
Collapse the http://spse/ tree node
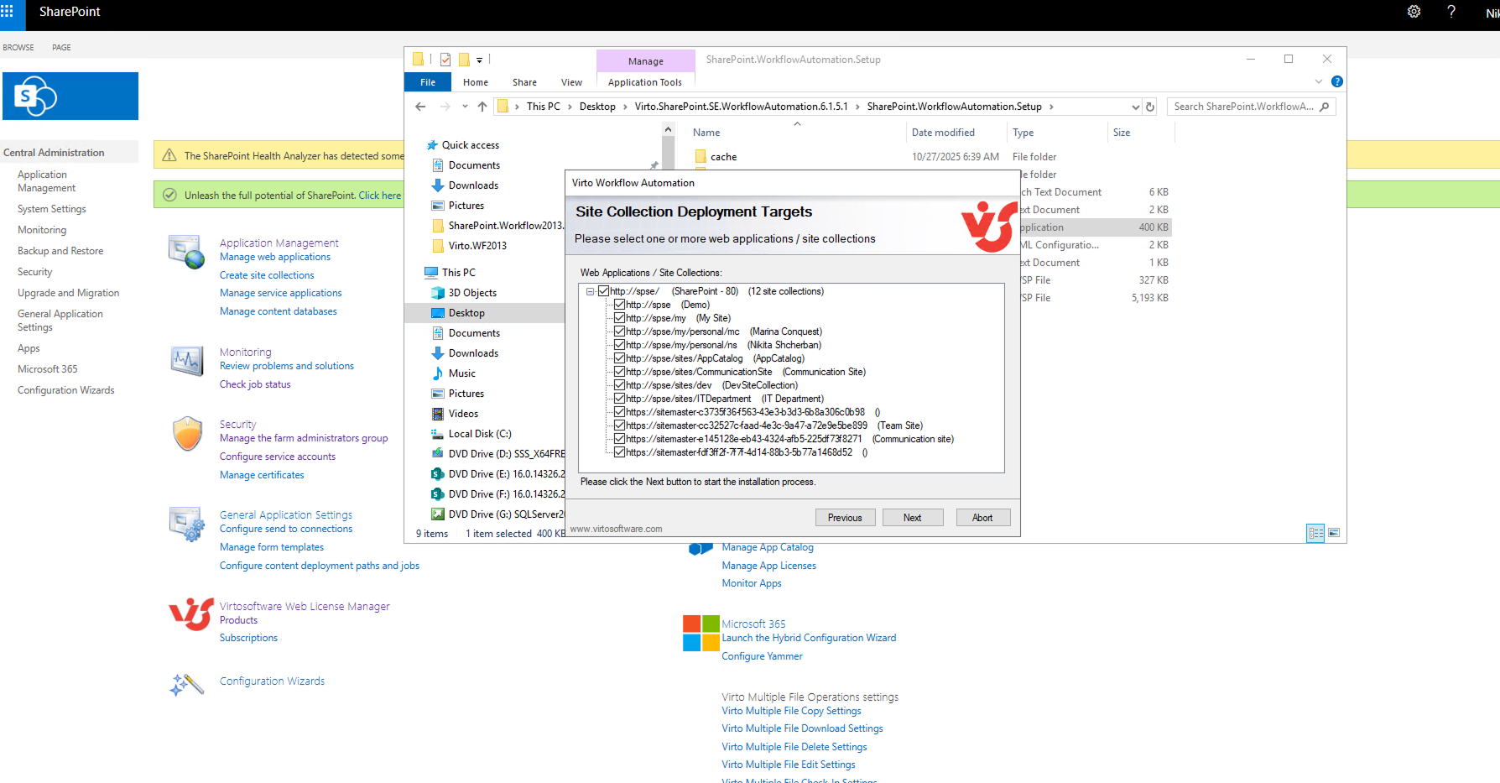coord(590,290)
